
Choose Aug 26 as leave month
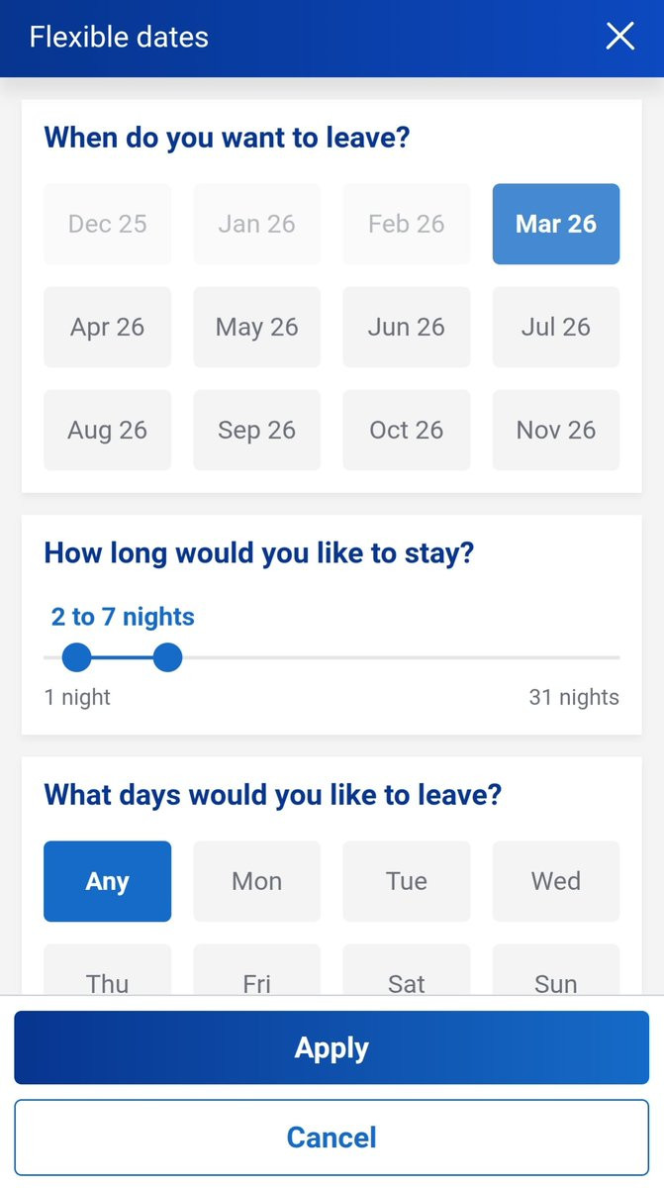pos(107,430)
